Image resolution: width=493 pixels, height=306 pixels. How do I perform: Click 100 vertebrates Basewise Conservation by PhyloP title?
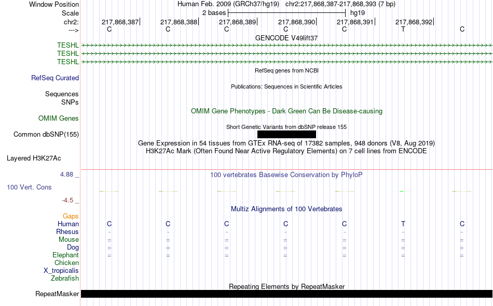[286, 175]
